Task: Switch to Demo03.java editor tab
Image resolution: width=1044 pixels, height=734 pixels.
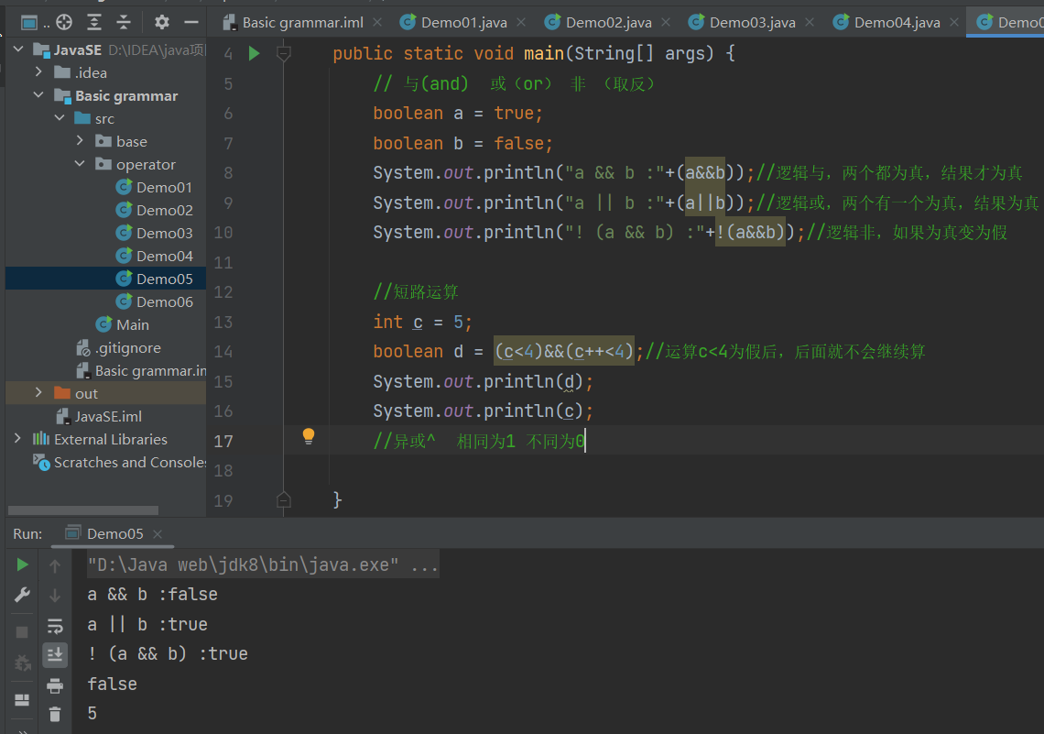Action: tap(751, 22)
